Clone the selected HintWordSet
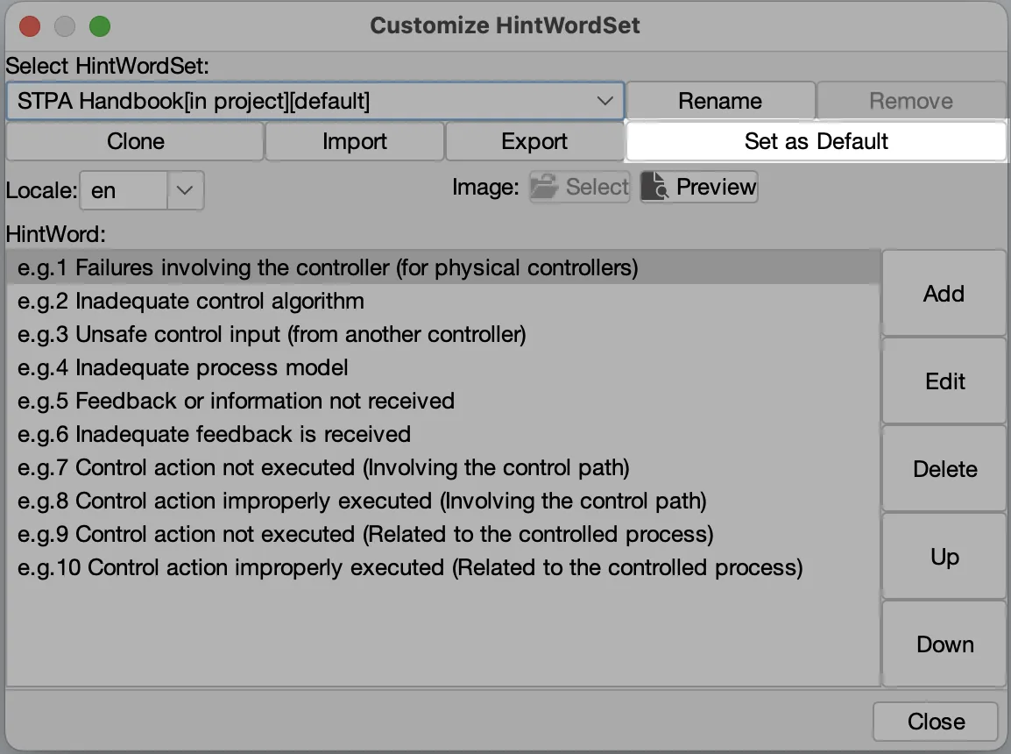The image size is (1011, 754). 136,141
